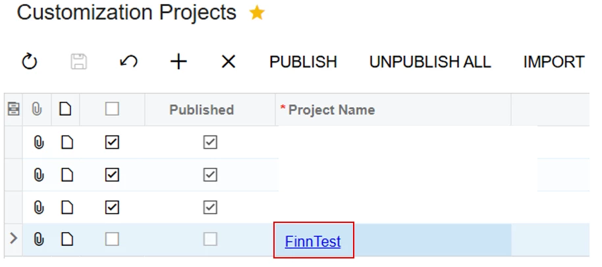The image size is (602, 267).
Task: Click the grid layout icon in header corner
Action: click(13, 110)
